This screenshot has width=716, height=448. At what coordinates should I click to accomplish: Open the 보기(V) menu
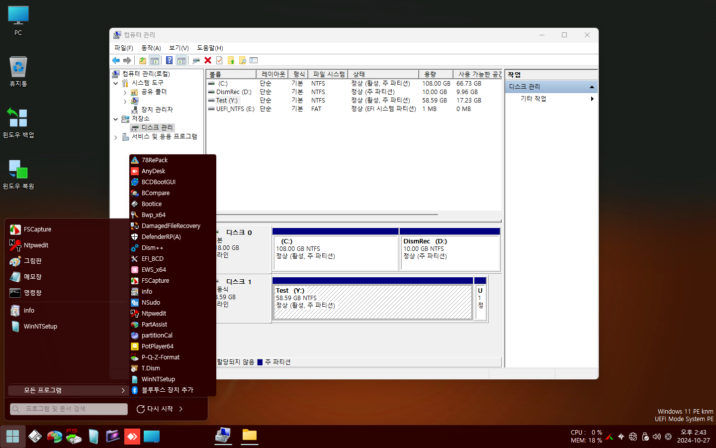[x=179, y=48]
